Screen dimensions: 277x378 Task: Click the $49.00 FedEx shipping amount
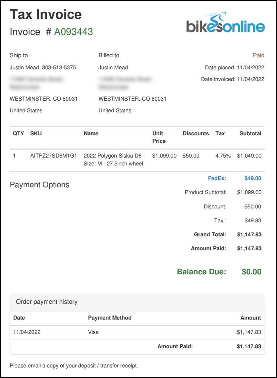click(x=253, y=178)
